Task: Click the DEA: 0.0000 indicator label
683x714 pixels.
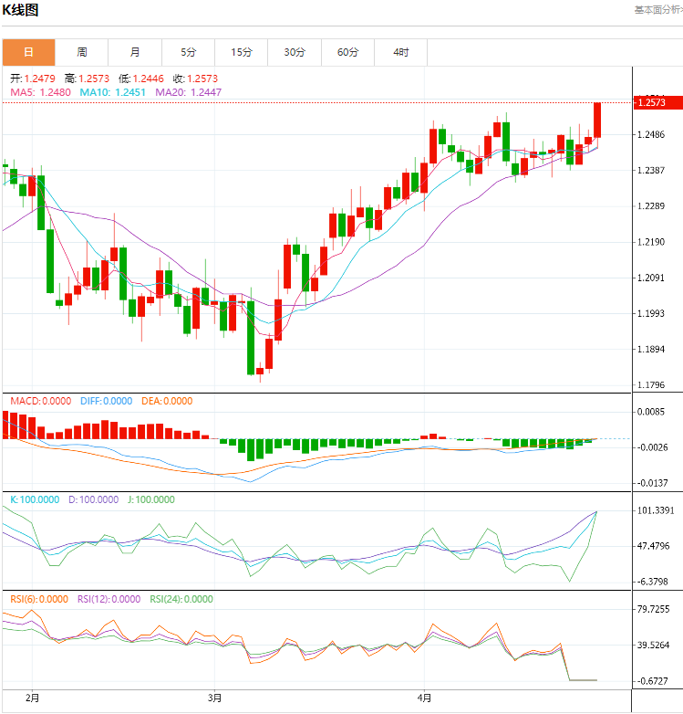Action: [x=167, y=401]
